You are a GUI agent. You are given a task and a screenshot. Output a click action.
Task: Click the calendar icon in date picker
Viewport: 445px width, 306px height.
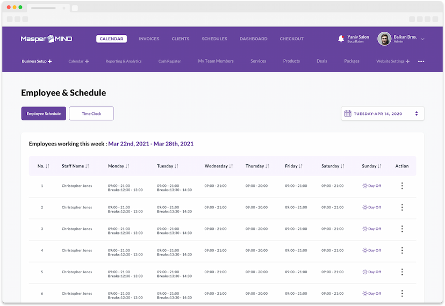pos(348,114)
